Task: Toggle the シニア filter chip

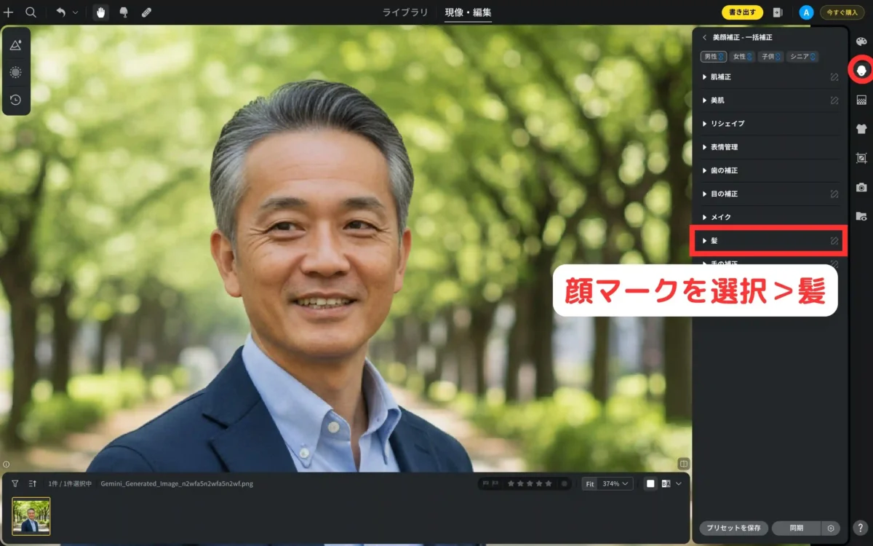Action: point(802,56)
